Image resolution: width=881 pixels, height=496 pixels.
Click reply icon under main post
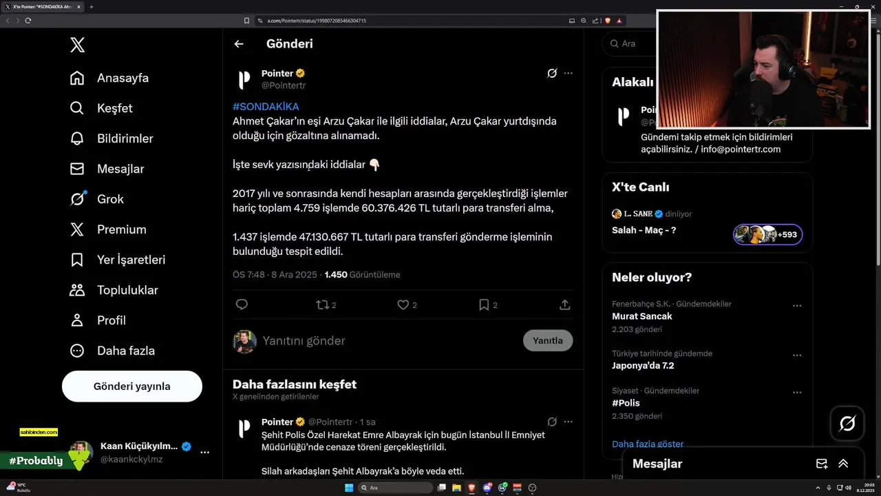242,304
